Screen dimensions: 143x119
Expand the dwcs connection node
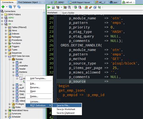[x=2, y=21]
